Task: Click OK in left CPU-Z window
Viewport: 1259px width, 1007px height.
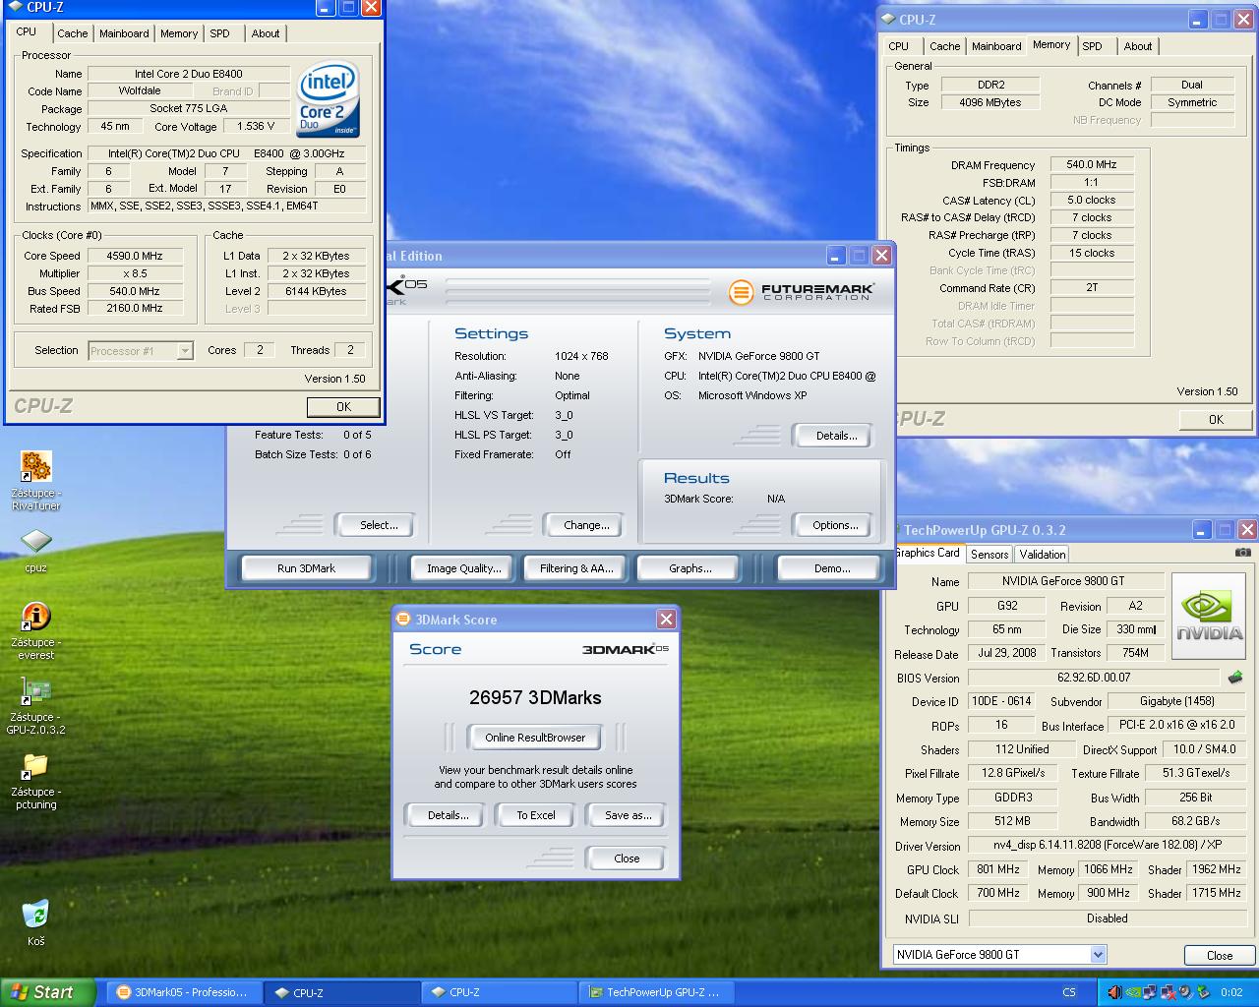Action: pyautogui.click(x=343, y=407)
